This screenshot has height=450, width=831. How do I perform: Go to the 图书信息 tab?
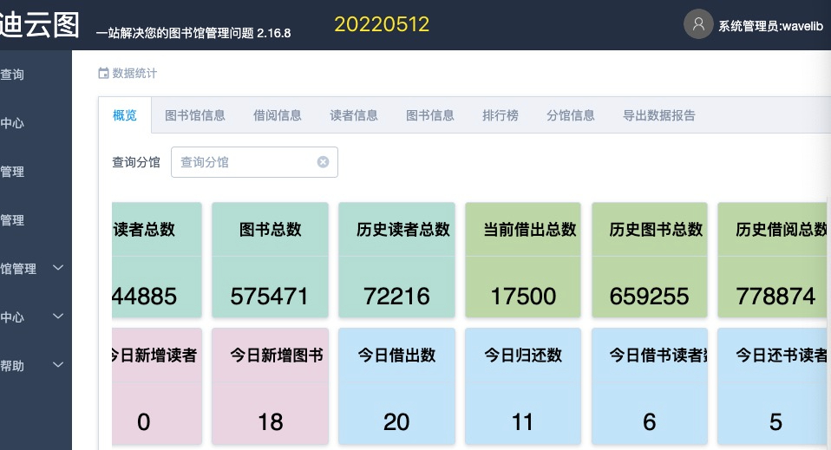point(430,115)
